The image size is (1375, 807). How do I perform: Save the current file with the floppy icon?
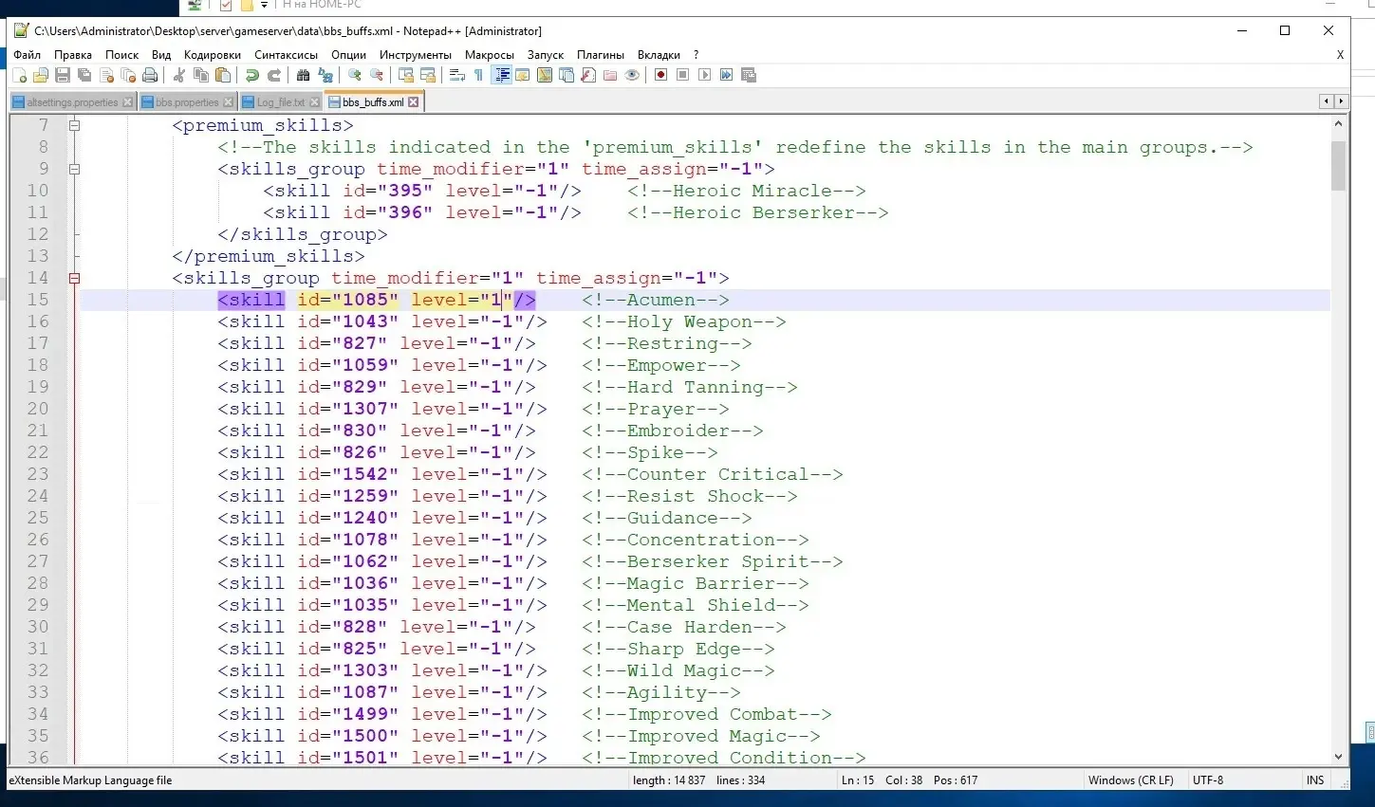pos(63,76)
